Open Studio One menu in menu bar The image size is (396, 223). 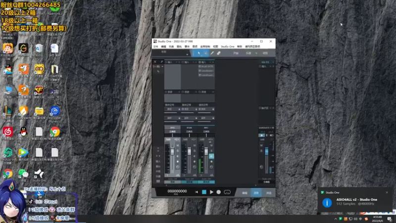228,47
